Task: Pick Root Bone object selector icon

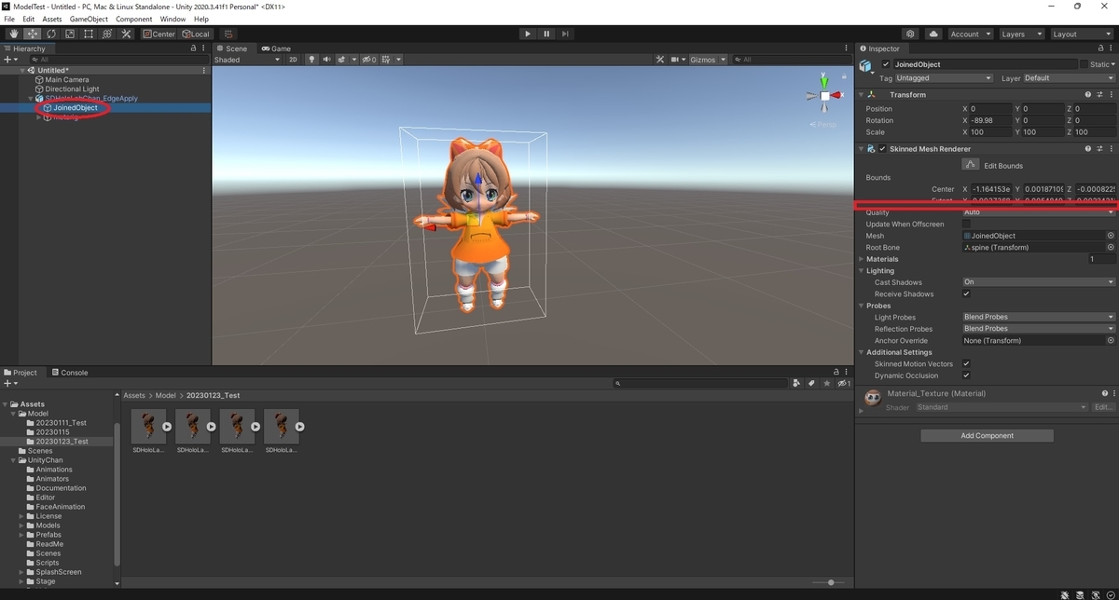Action: (1110, 248)
